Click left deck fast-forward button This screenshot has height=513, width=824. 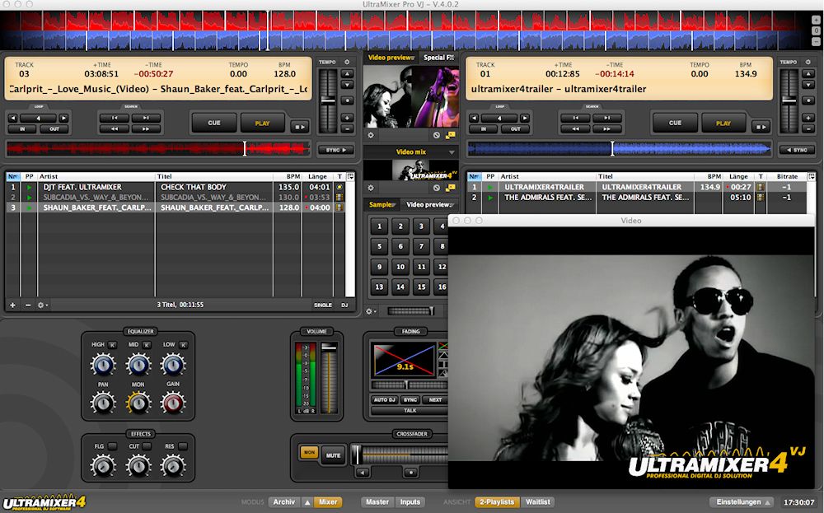[x=146, y=128]
